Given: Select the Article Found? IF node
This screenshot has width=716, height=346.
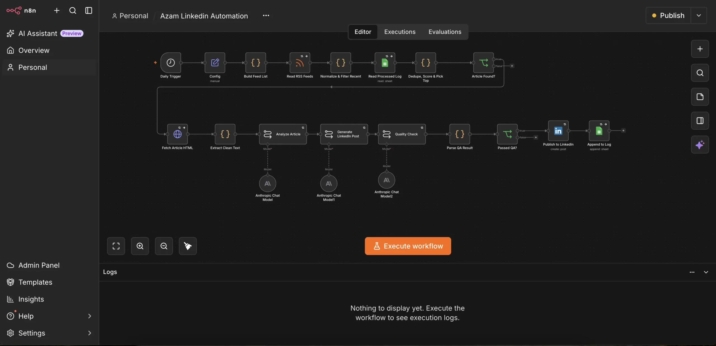Looking at the screenshot, I should pos(483,63).
